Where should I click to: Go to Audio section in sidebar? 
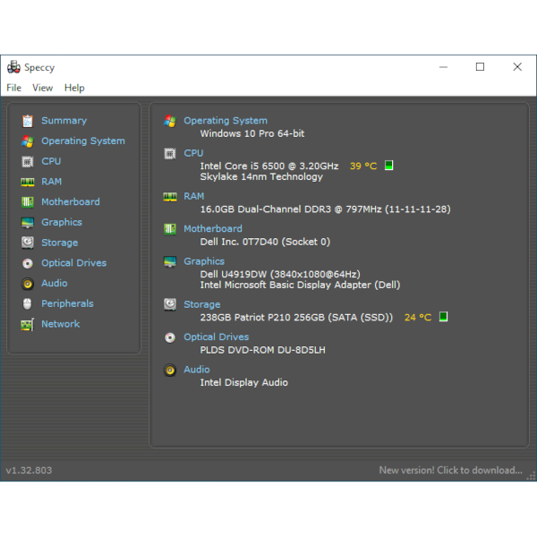coord(54,283)
